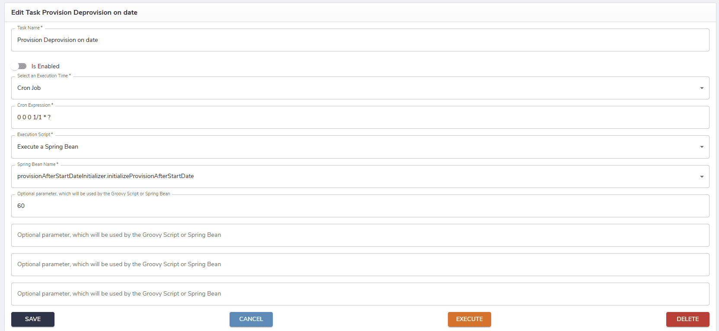Edit the Cron Expression field
Image resolution: width=719 pixels, height=331 pixels.
(360, 118)
